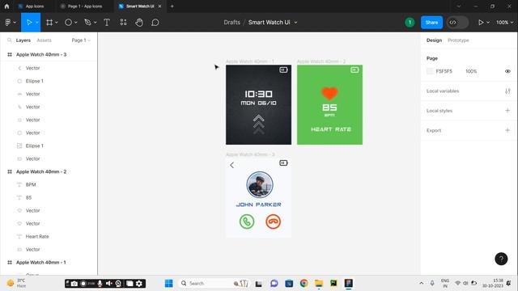Image resolution: width=518 pixels, height=291 pixels.
Task: Select the Pen tool
Action: [87, 23]
